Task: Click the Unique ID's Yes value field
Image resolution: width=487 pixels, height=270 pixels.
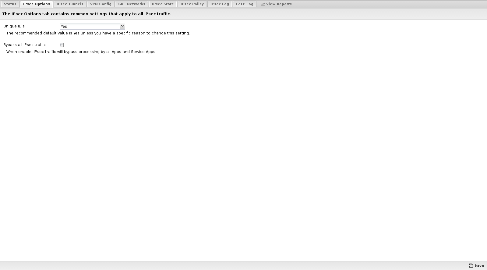Action: pyautogui.click(x=90, y=26)
